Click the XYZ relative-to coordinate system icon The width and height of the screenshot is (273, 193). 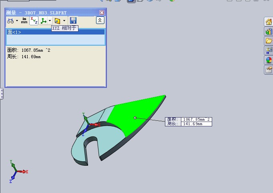tap(44, 20)
